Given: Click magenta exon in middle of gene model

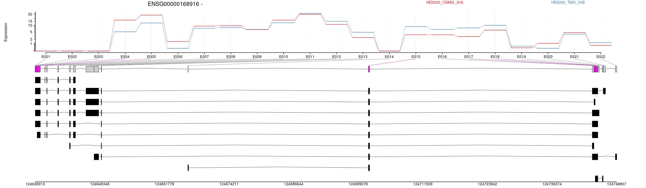Looking at the screenshot, I should 369,69.
